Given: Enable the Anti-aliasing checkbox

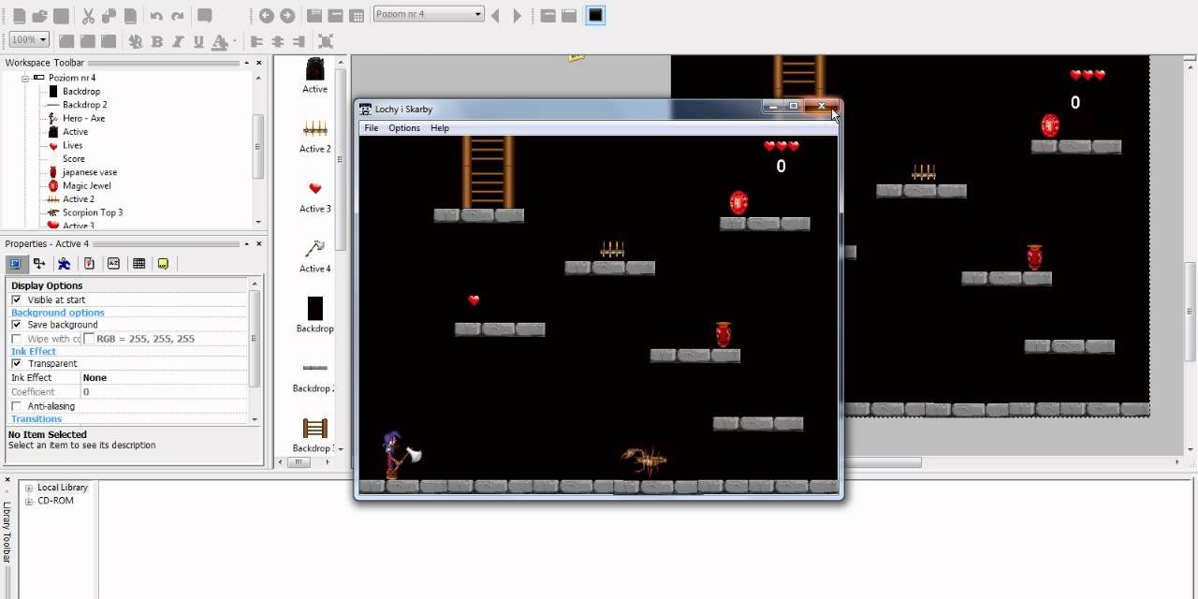Looking at the screenshot, I should click(17, 406).
